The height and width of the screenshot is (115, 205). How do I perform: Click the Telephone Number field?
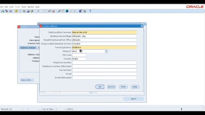tap(104, 63)
